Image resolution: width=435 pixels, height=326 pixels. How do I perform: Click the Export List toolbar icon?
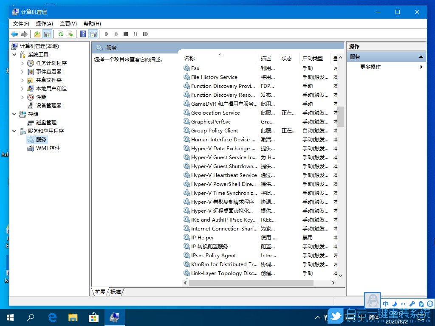(x=70, y=34)
